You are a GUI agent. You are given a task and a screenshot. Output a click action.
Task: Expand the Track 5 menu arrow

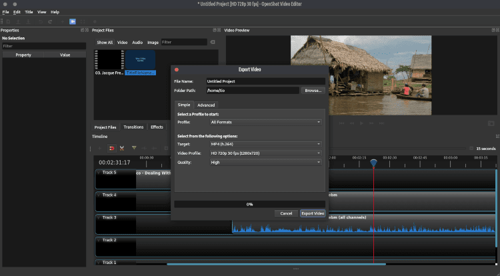tap(99, 173)
